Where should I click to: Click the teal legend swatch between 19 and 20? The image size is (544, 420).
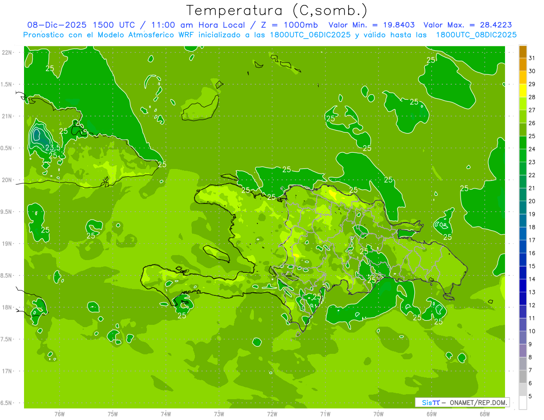523,208
